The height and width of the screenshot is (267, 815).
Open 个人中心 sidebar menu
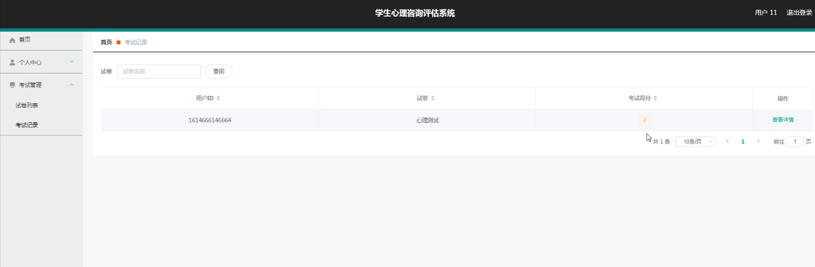click(x=41, y=62)
